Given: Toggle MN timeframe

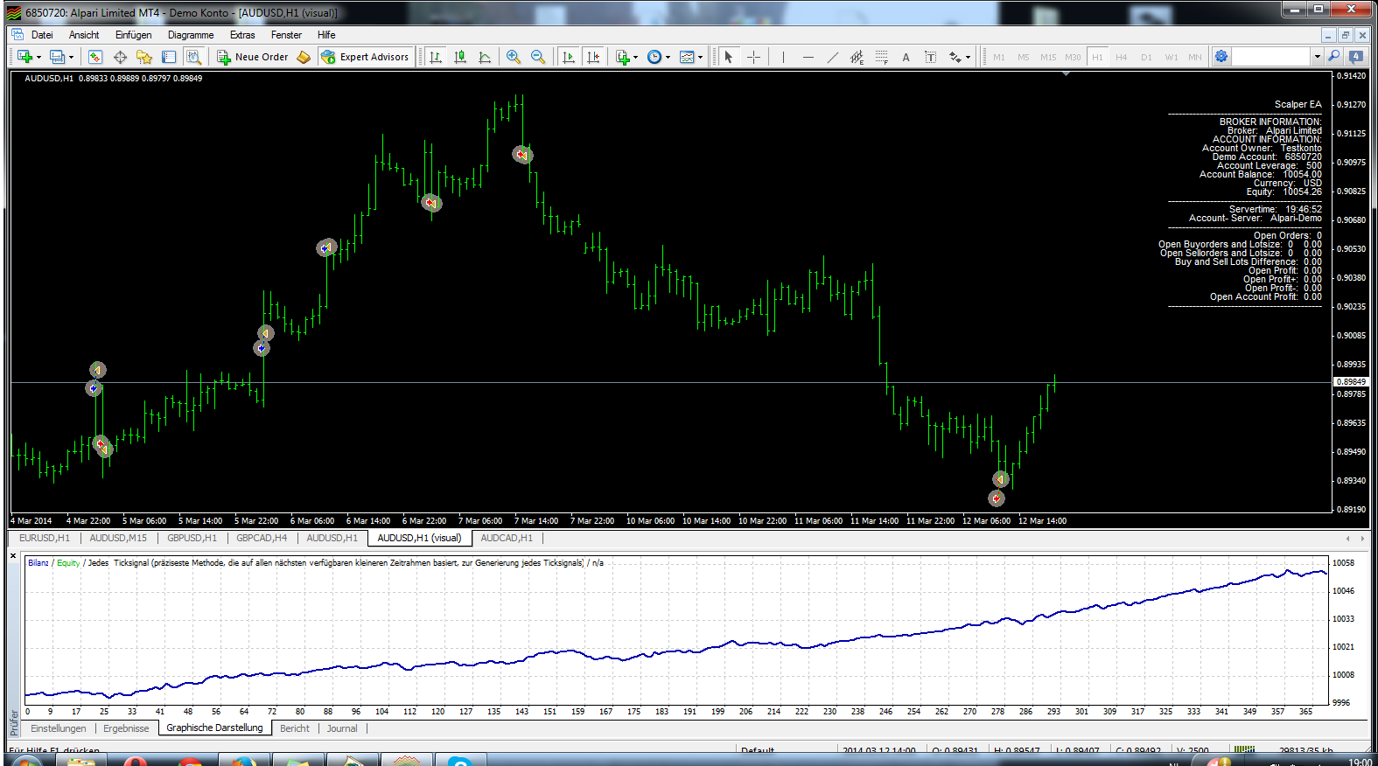Looking at the screenshot, I should [1195, 57].
